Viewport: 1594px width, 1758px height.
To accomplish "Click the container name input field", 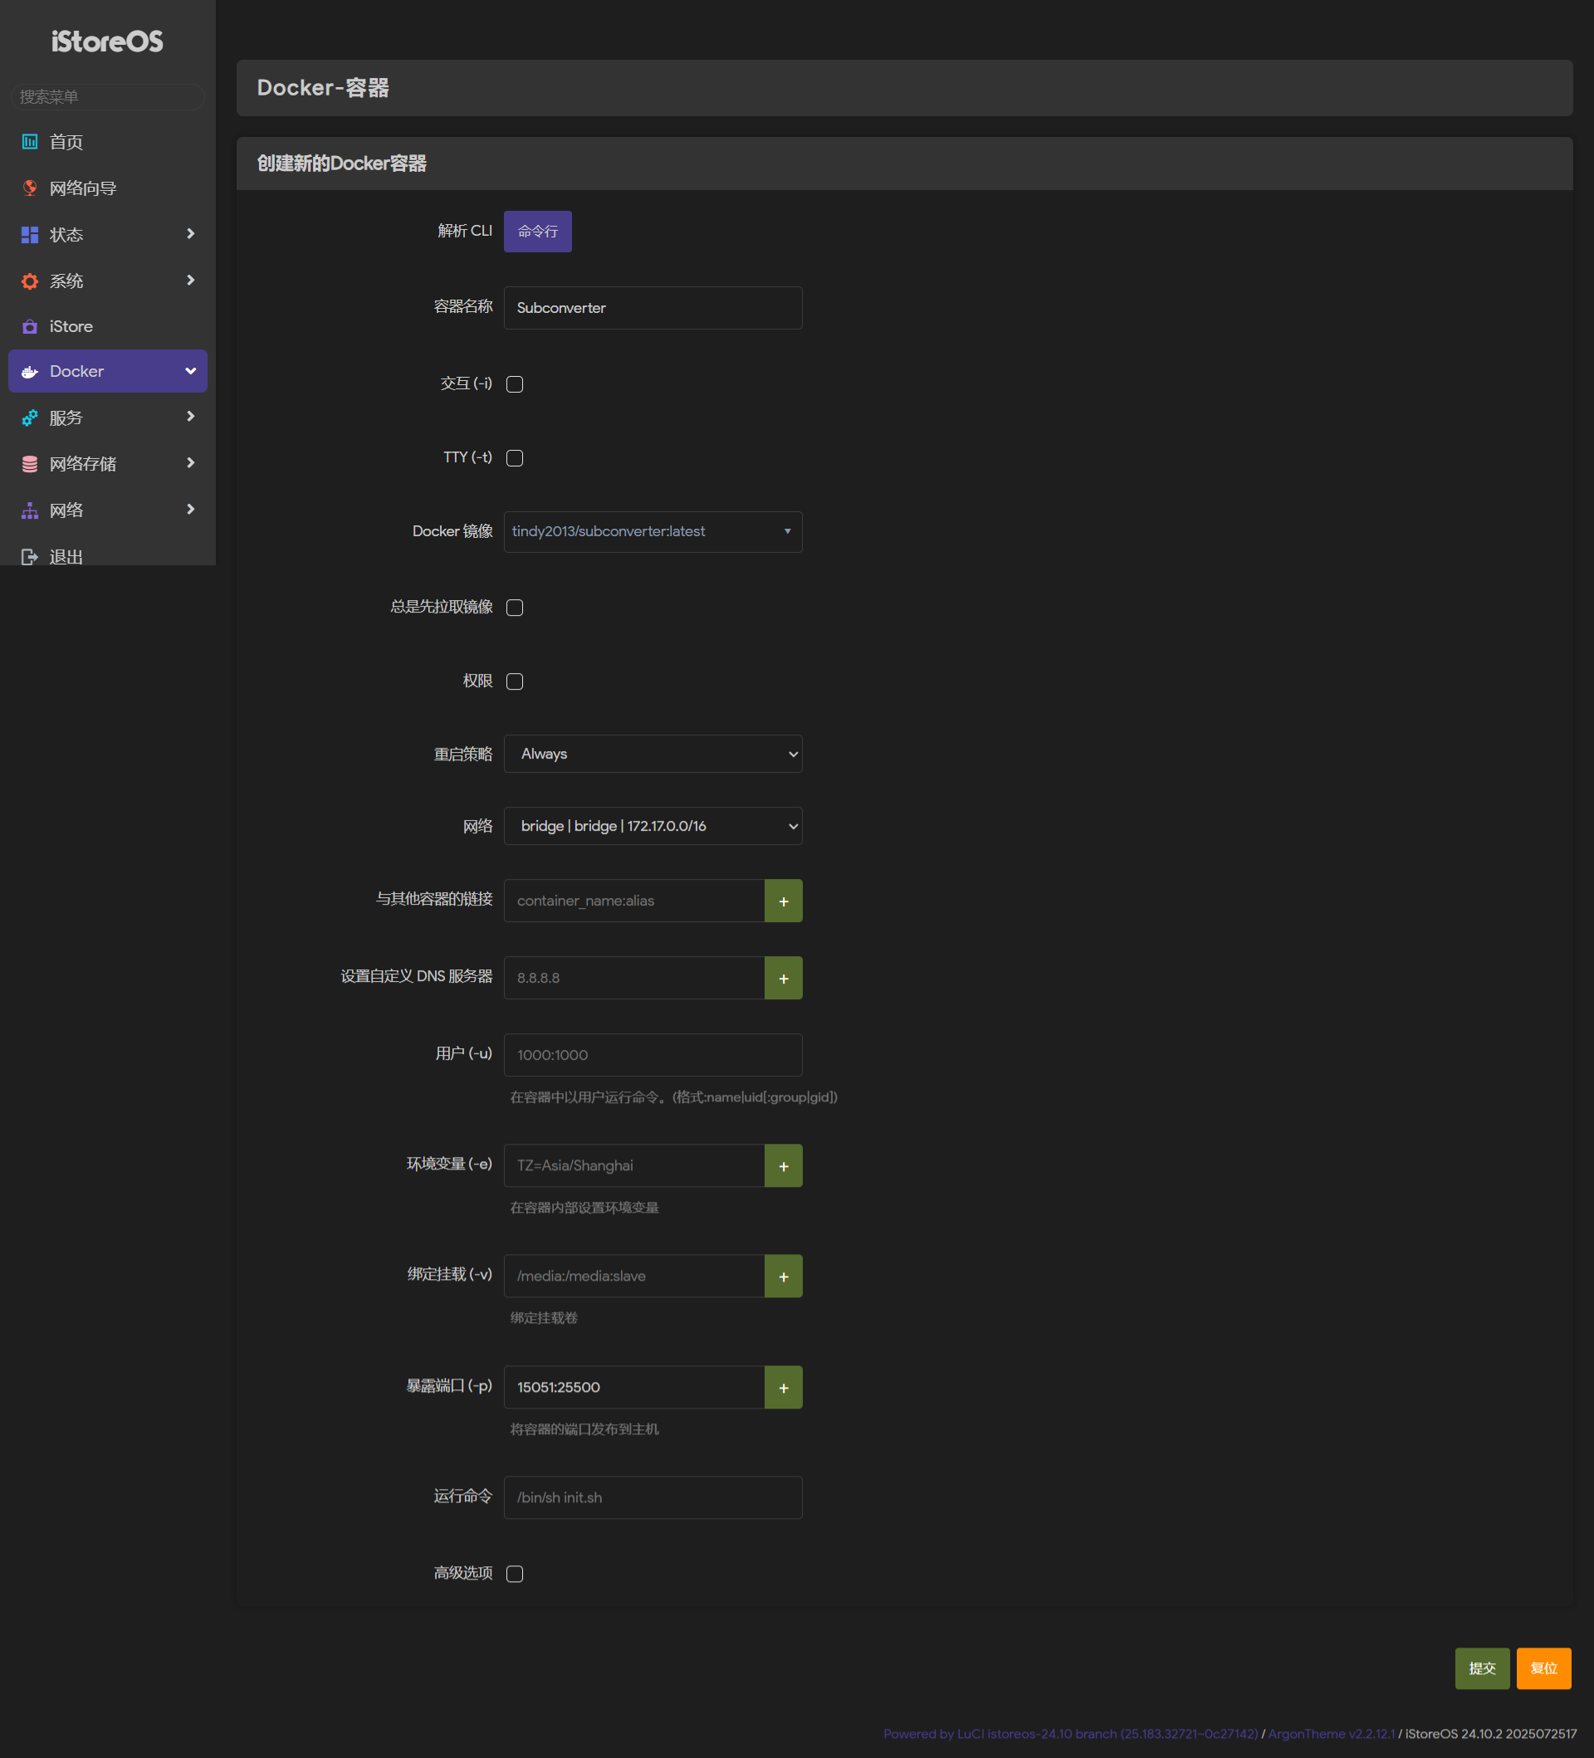I will click(653, 308).
